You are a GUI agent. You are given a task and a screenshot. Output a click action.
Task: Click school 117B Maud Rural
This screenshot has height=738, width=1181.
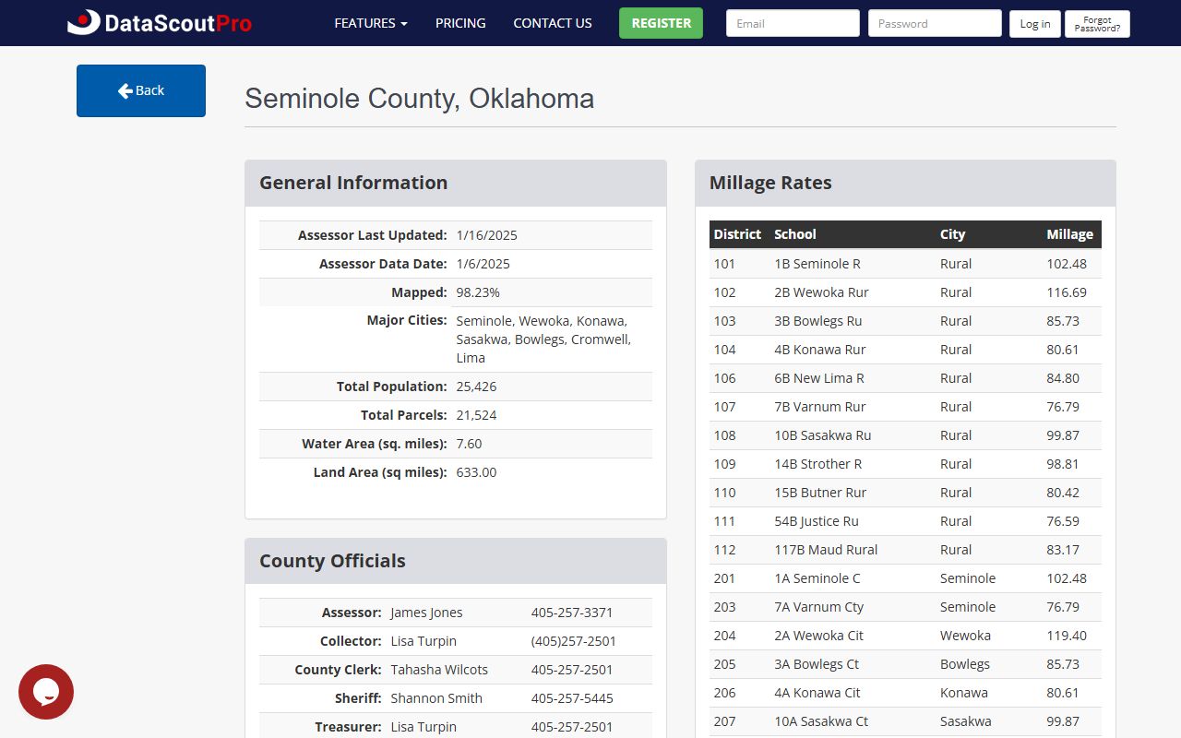tap(826, 550)
